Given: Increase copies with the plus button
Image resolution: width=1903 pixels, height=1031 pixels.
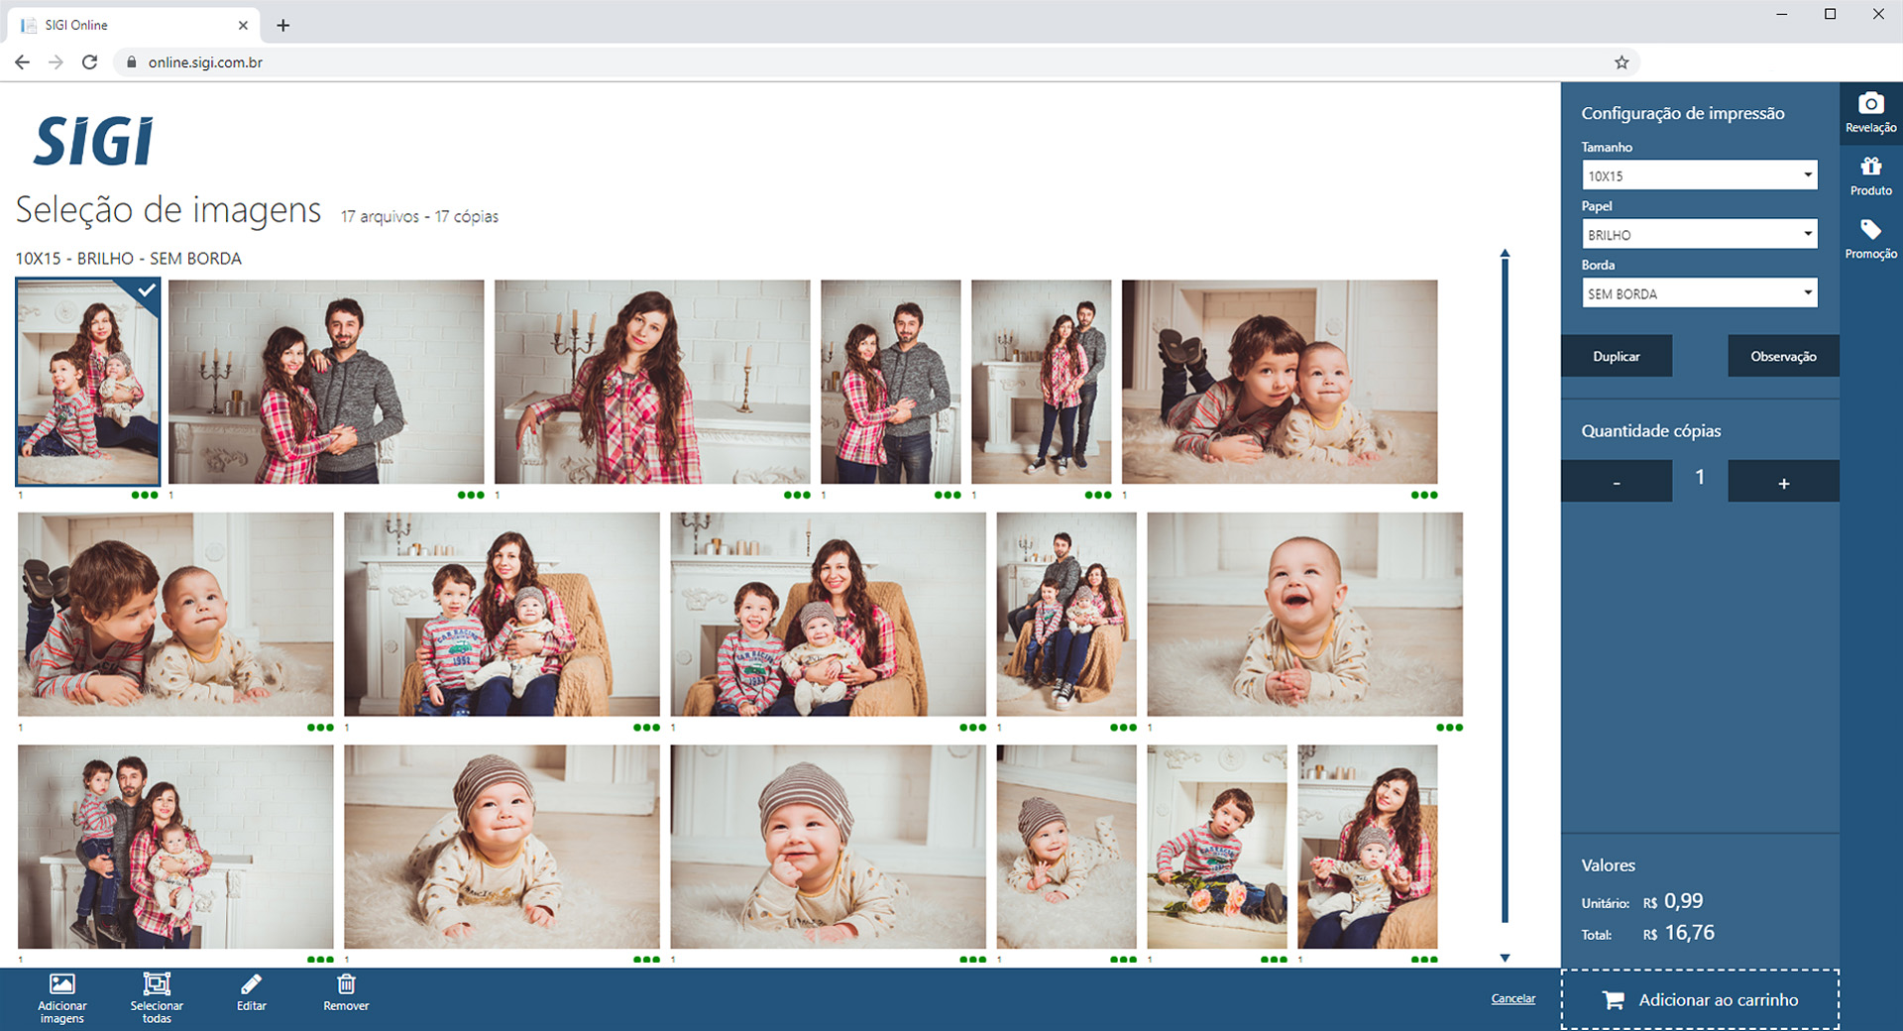Looking at the screenshot, I should click(x=1783, y=483).
